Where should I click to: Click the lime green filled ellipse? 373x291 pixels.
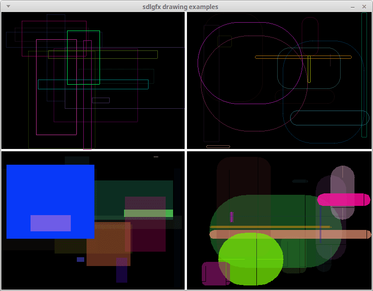[x=251, y=259]
